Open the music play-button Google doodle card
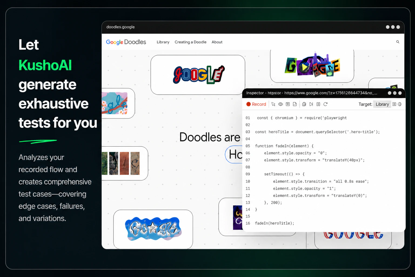This screenshot has width=415, height=277. click(312, 66)
